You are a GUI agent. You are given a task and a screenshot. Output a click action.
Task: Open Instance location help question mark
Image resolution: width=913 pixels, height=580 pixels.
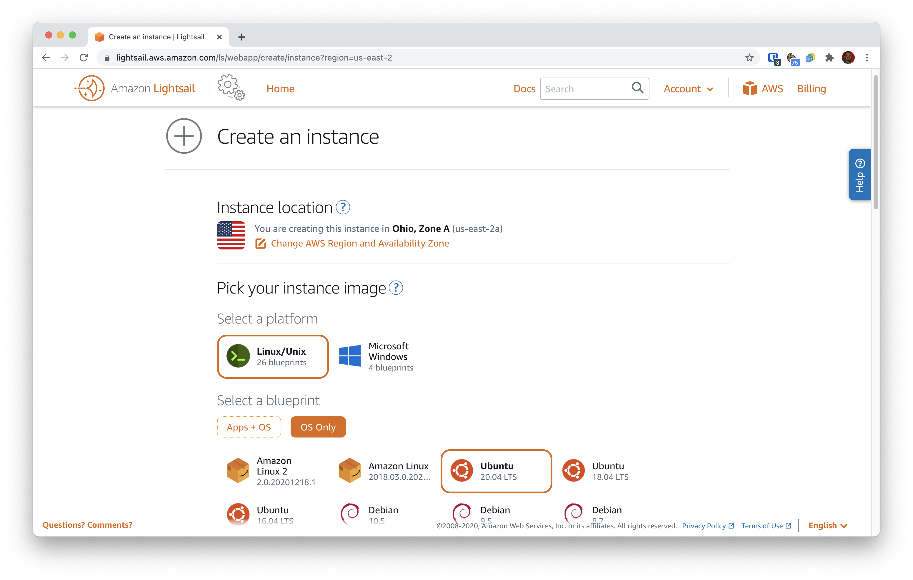coord(343,207)
